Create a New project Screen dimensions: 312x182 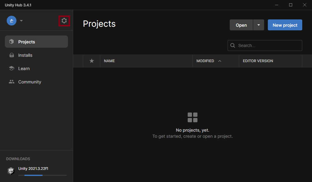(x=285, y=25)
